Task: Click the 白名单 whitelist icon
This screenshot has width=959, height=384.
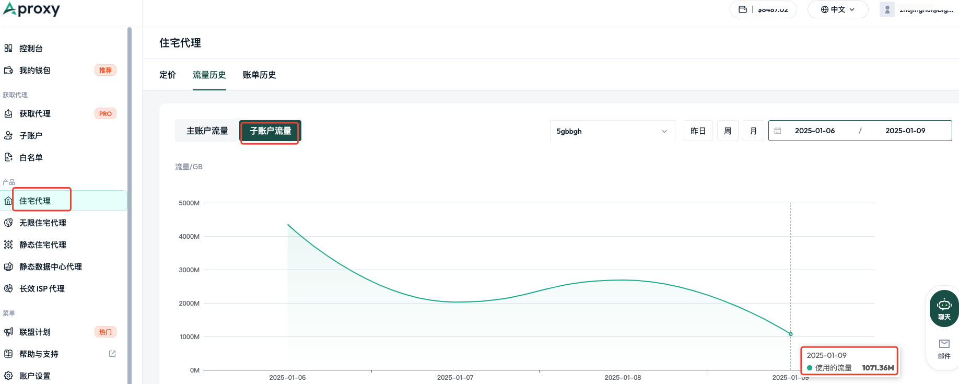Action: [x=8, y=157]
